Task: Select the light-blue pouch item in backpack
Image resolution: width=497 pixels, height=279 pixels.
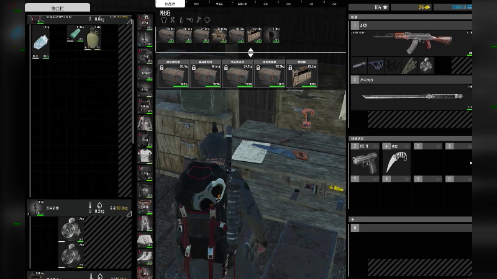Action: (41, 42)
